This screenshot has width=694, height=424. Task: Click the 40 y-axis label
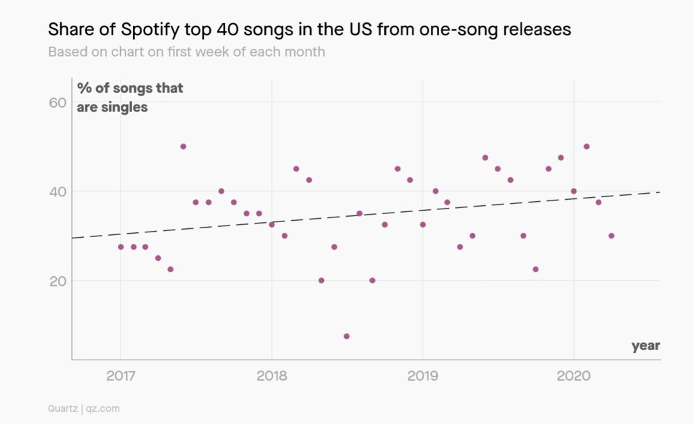click(x=57, y=192)
